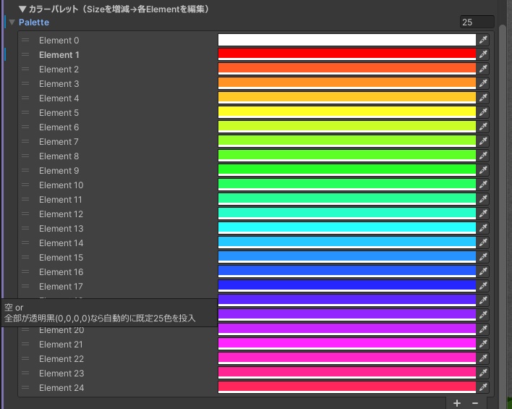
Task: Click the eyedropper beside Element 5
Action: coord(483,112)
